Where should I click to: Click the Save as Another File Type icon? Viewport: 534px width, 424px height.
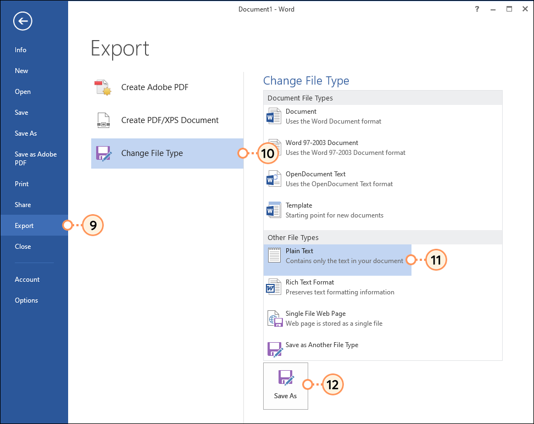[x=275, y=349]
